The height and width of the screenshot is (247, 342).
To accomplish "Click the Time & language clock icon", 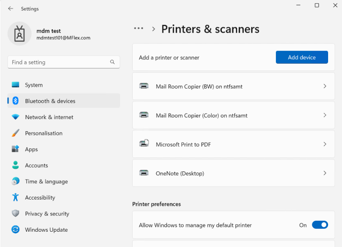I will (x=15, y=181).
